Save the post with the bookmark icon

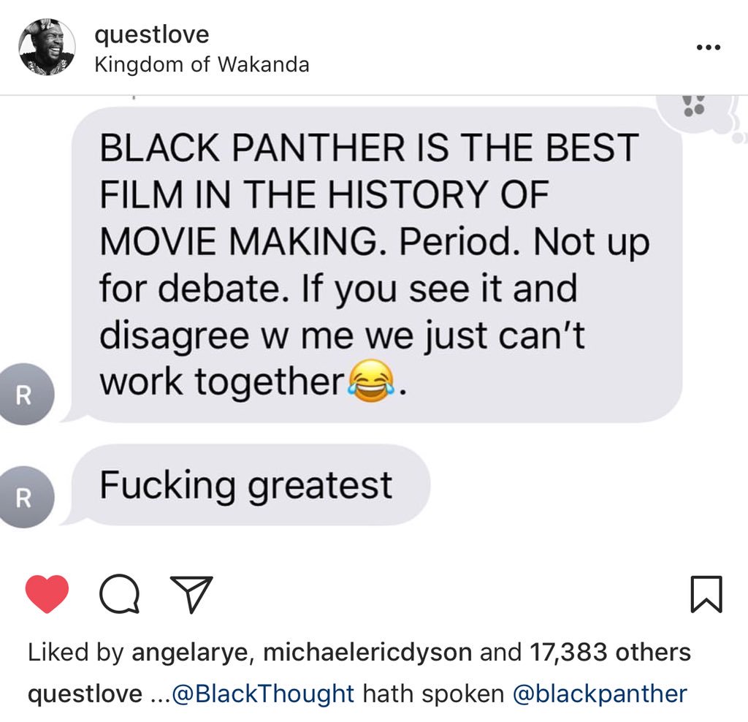pos(706,594)
